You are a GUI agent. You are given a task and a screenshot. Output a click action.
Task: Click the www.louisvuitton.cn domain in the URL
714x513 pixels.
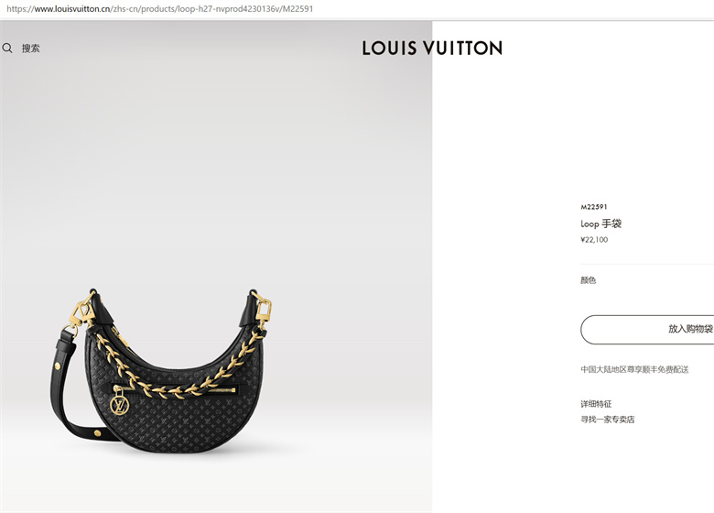[72, 8]
